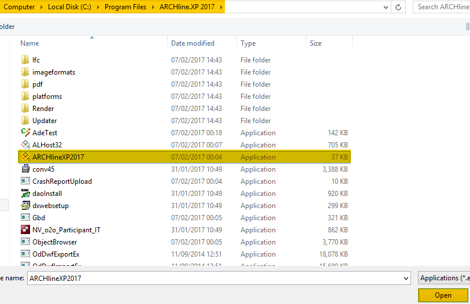Viewport: 470px width, 304px height.
Task: Select the file name text Gbd
Action: pyautogui.click(x=39, y=218)
